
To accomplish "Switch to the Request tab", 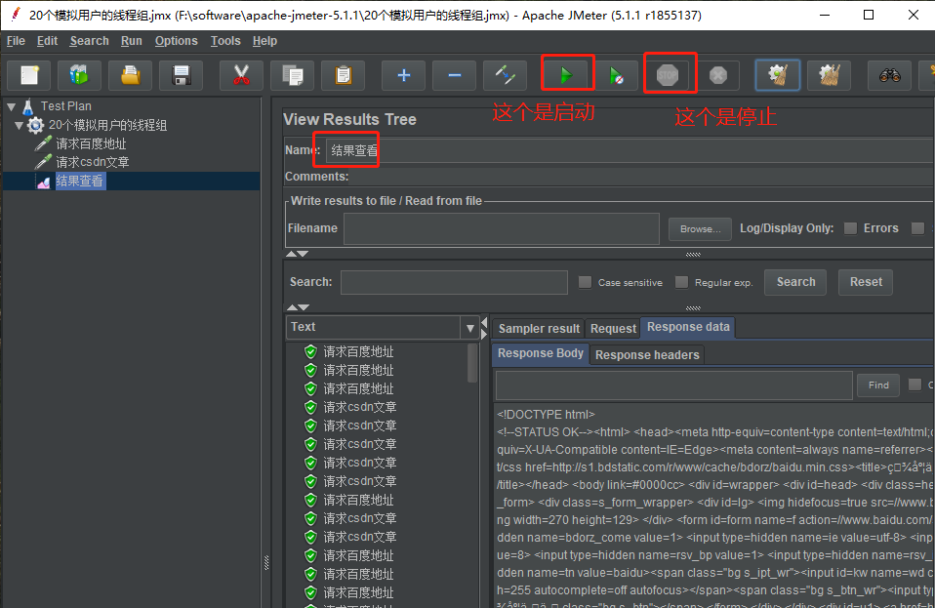I will pos(613,329).
